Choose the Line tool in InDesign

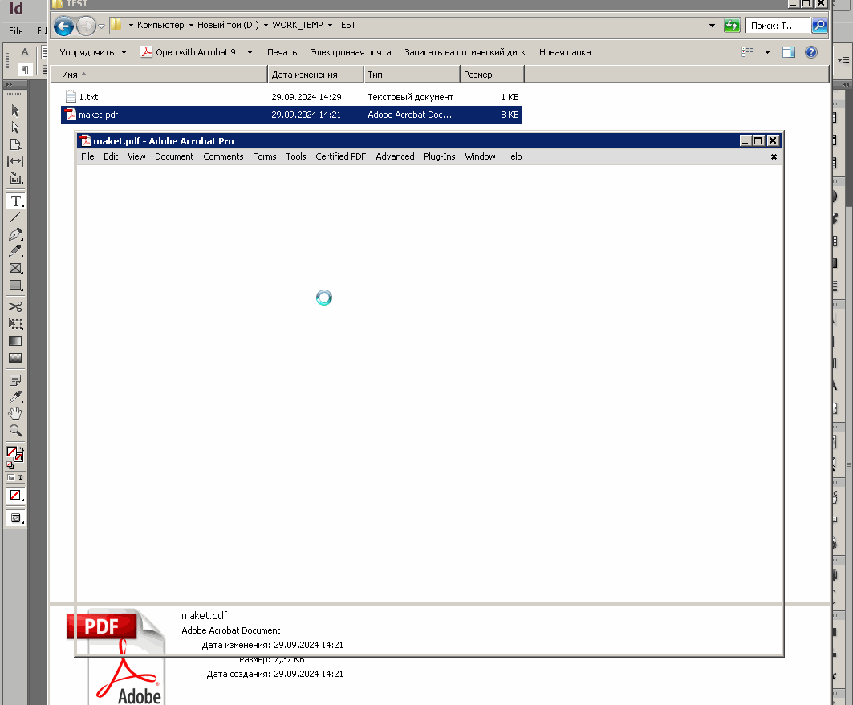(15, 217)
